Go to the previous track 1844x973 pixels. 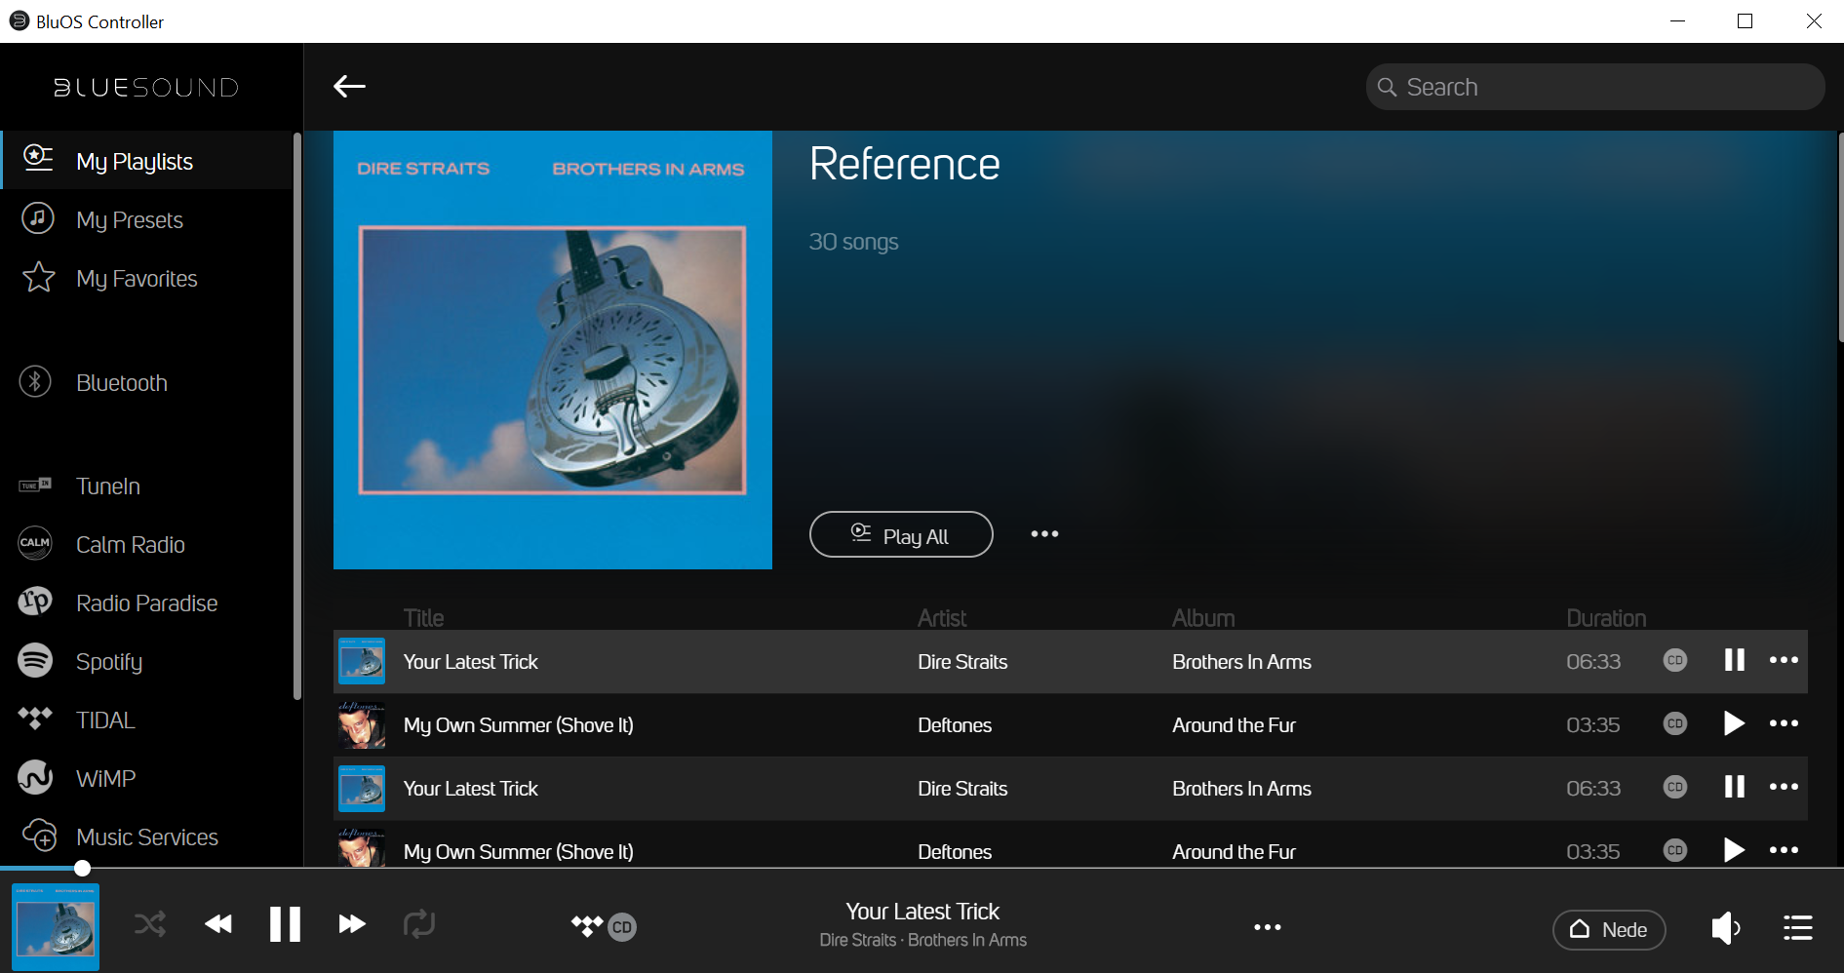[218, 923]
